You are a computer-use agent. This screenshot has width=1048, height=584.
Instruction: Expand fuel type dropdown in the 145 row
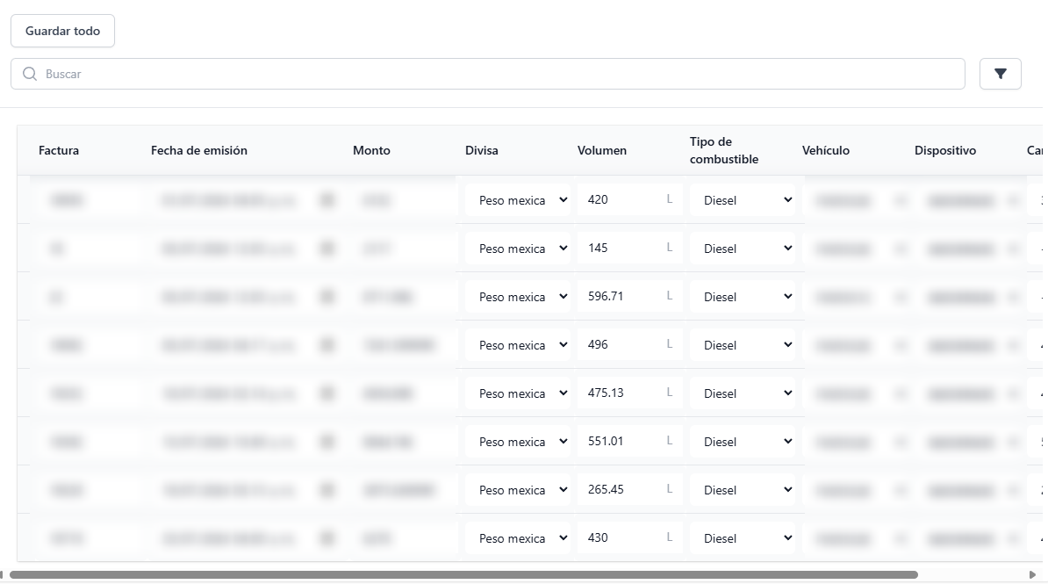742,249
